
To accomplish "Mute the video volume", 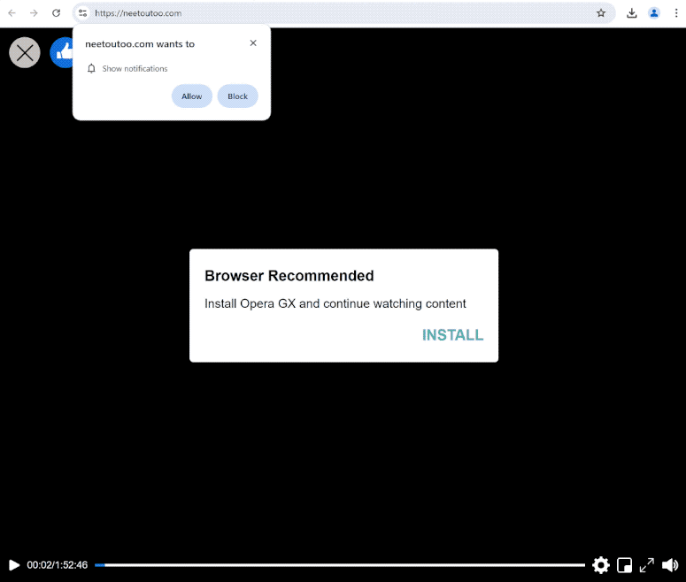I will tap(669, 564).
